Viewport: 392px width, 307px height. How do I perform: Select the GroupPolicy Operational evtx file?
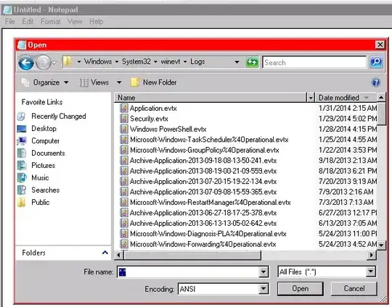pos(200,150)
